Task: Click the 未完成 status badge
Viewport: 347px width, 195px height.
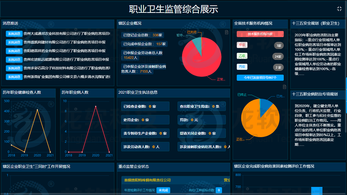Action: tap(163, 190)
